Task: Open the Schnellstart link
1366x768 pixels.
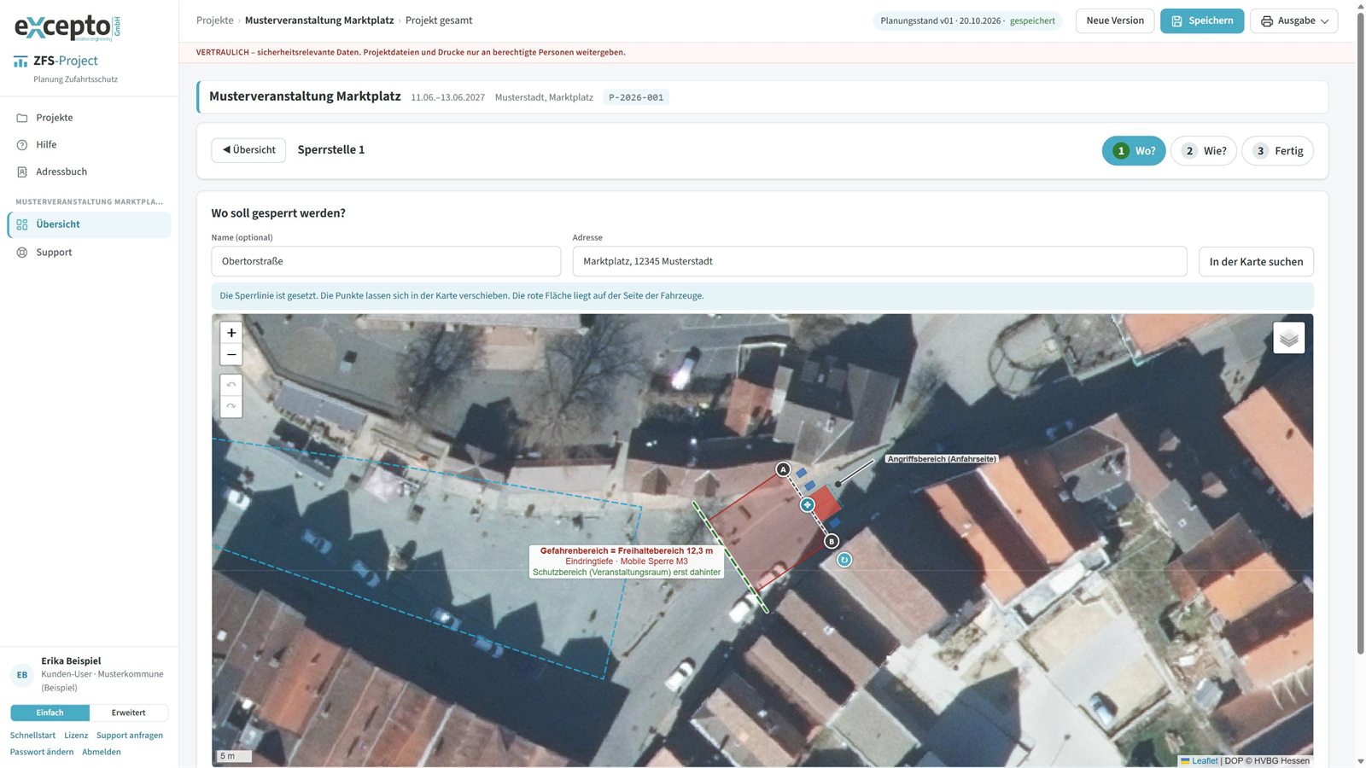Action: tap(32, 736)
